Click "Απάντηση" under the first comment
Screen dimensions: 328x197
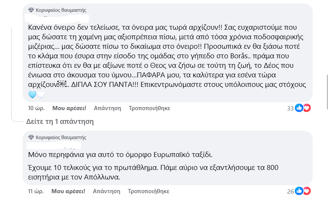pos(107,108)
